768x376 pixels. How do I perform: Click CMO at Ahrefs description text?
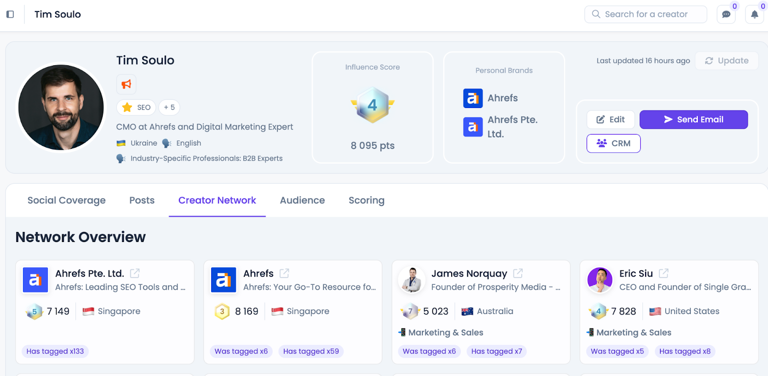(204, 127)
